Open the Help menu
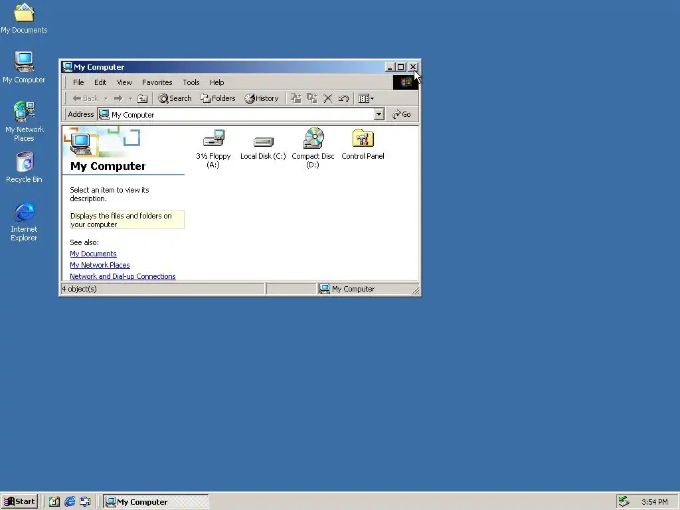The image size is (680, 510). [x=217, y=82]
